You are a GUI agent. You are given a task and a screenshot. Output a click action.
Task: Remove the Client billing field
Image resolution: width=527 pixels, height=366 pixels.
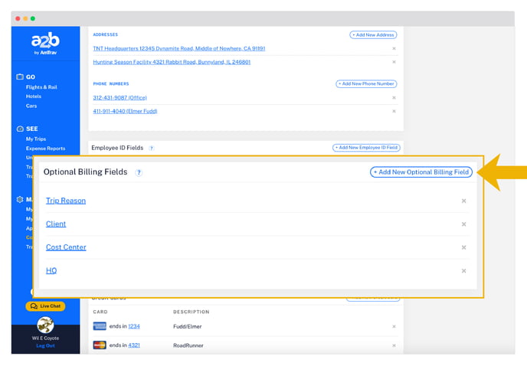pos(463,224)
